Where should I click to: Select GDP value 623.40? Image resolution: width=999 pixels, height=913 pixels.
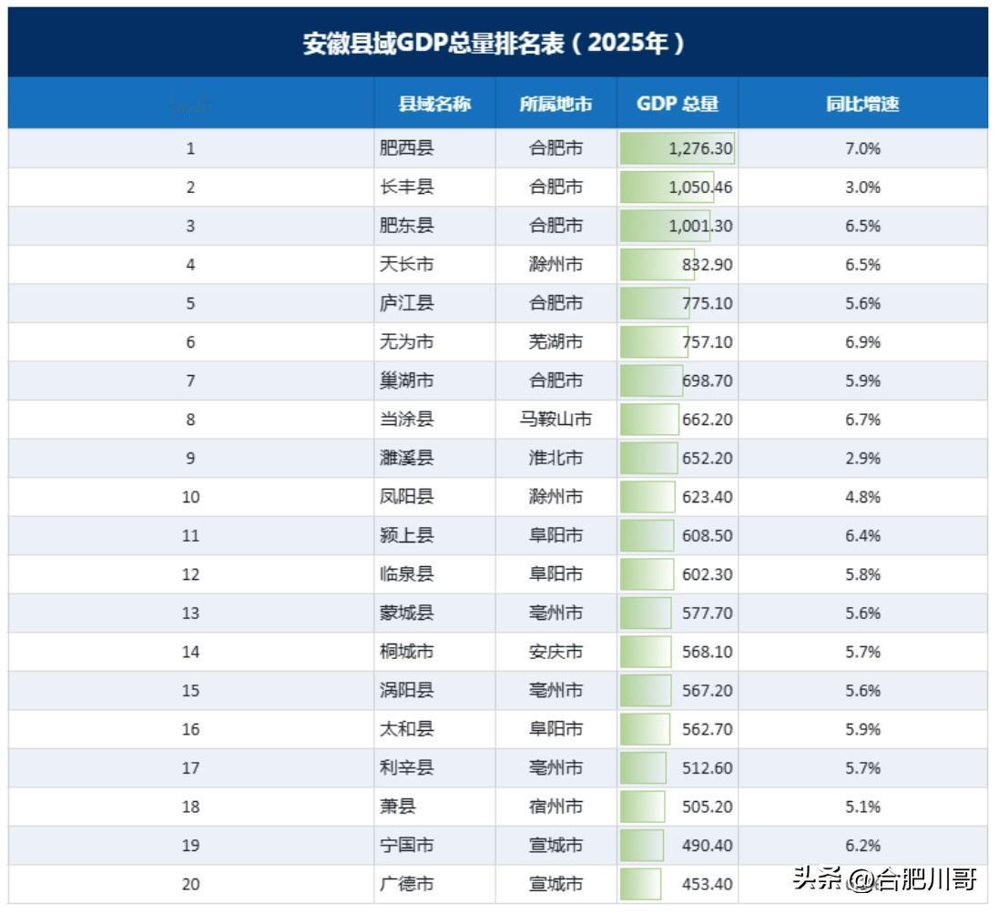(x=708, y=497)
